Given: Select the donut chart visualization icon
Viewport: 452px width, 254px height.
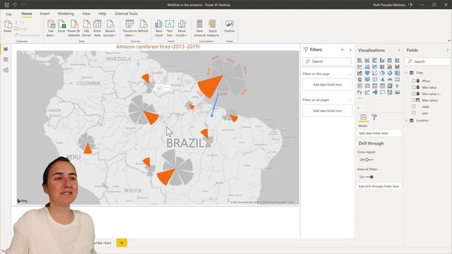Looking at the screenshot, I should click(x=390, y=73).
